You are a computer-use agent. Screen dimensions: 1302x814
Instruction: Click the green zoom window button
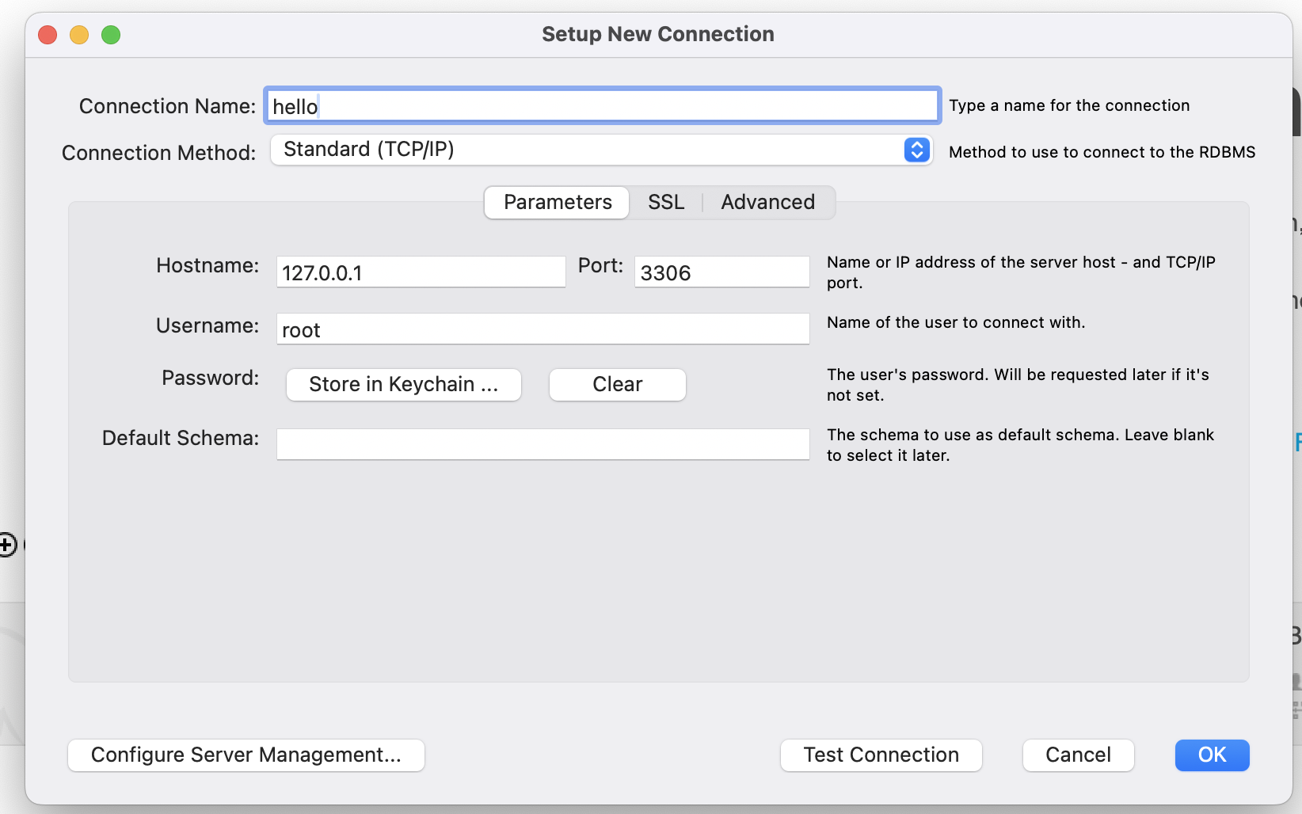point(111,35)
